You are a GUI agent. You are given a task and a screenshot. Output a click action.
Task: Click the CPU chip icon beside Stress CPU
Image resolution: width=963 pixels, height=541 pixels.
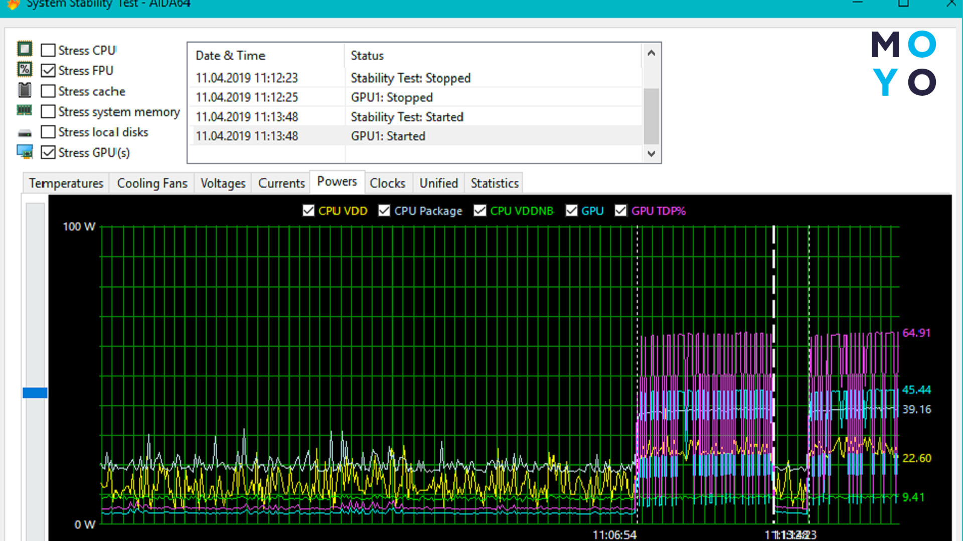[x=25, y=49]
